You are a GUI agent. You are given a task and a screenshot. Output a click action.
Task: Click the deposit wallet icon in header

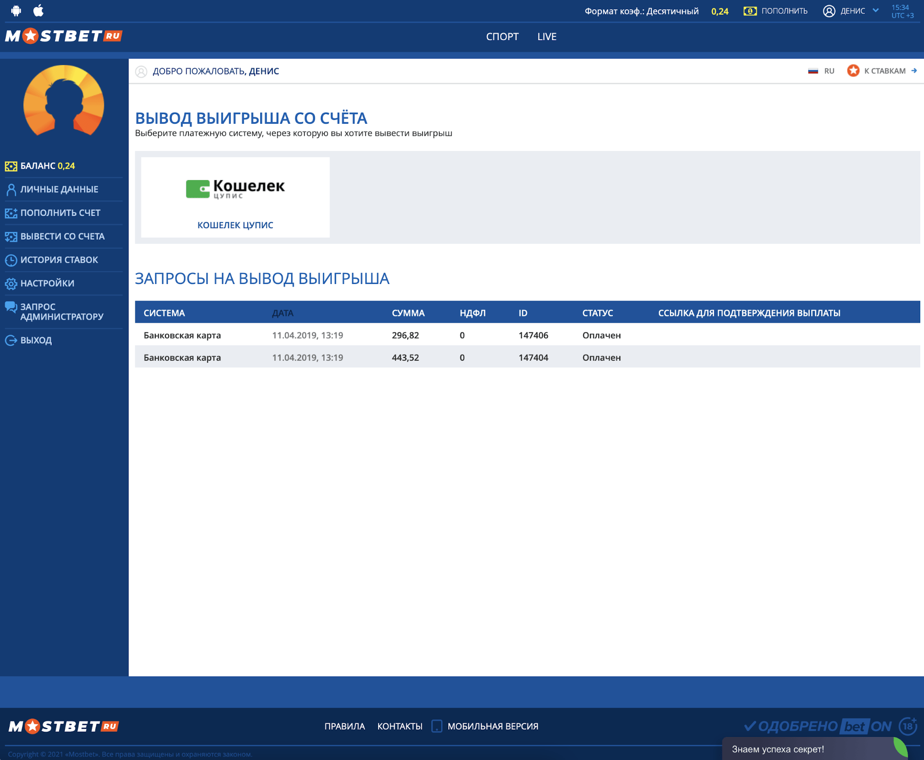point(750,11)
